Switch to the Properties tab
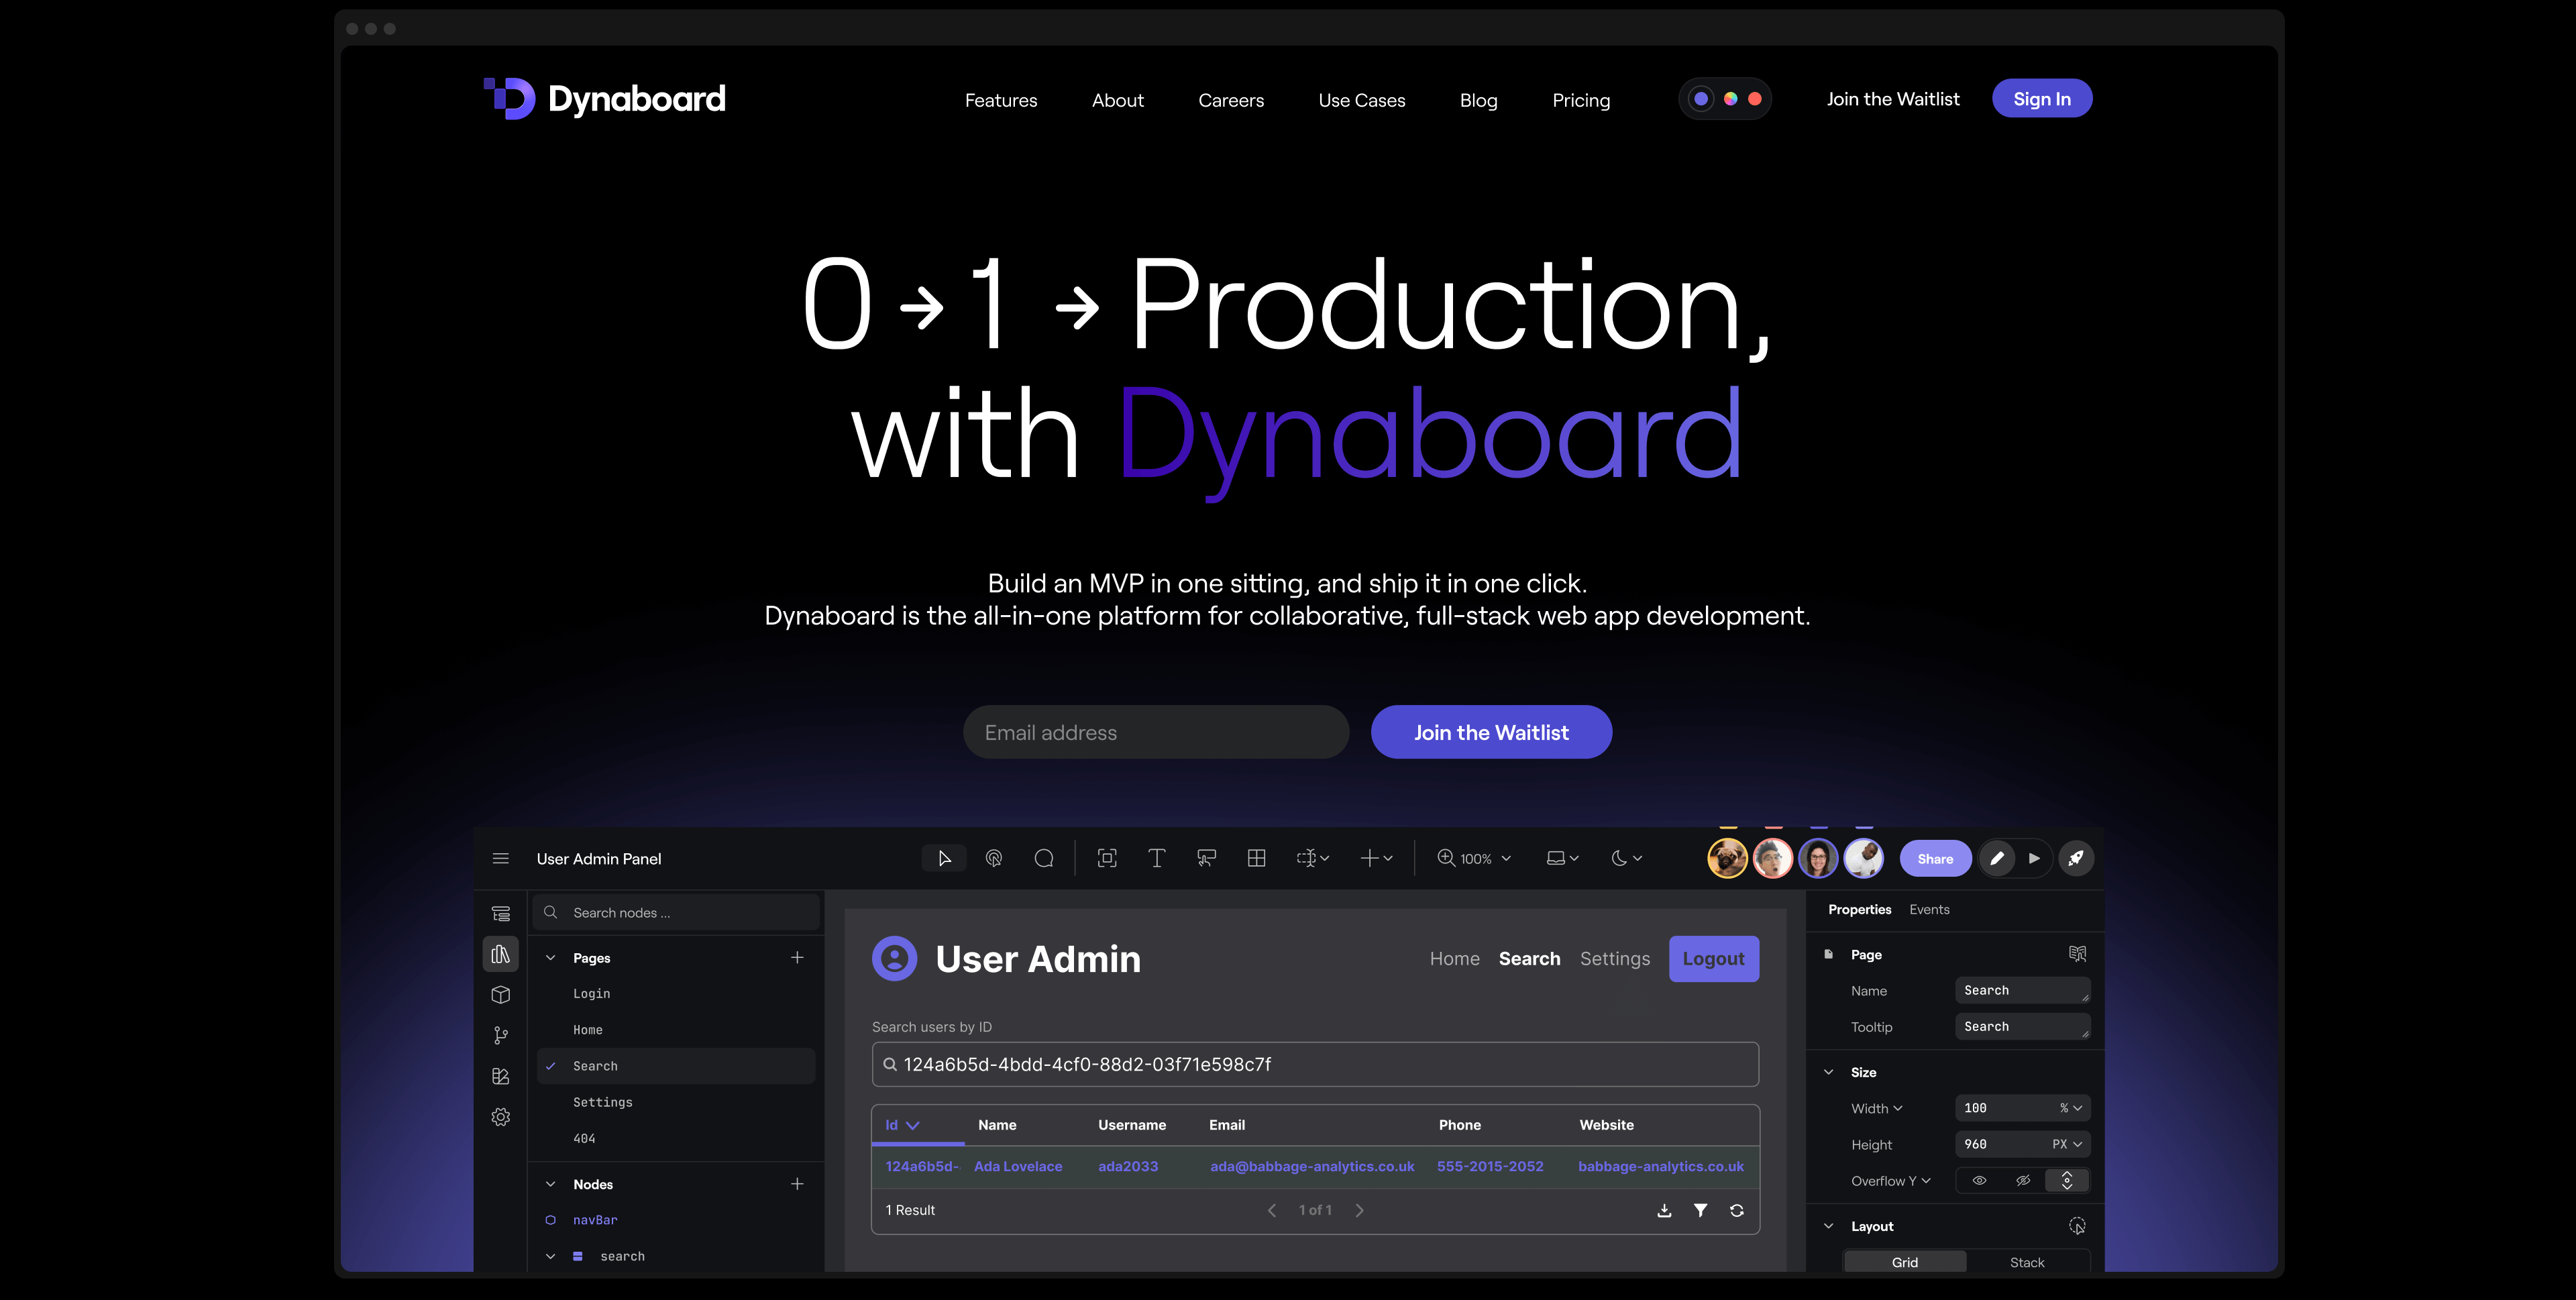Image resolution: width=2576 pixels, height=1300 pixels. coord(1859,909)
